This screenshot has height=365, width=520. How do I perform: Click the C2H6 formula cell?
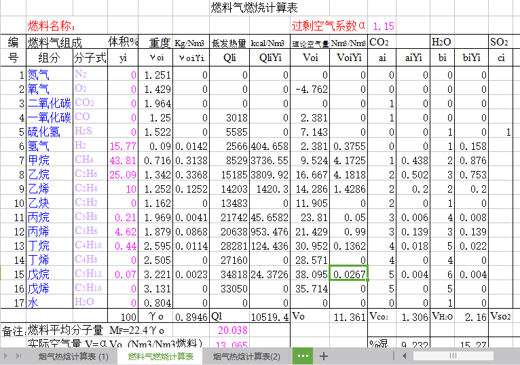click(x=90, y=174)
